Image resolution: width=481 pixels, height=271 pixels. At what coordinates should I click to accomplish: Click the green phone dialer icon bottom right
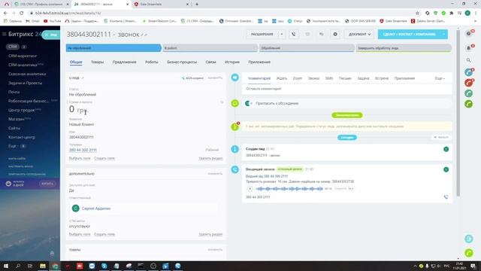[x=469, y=253]
